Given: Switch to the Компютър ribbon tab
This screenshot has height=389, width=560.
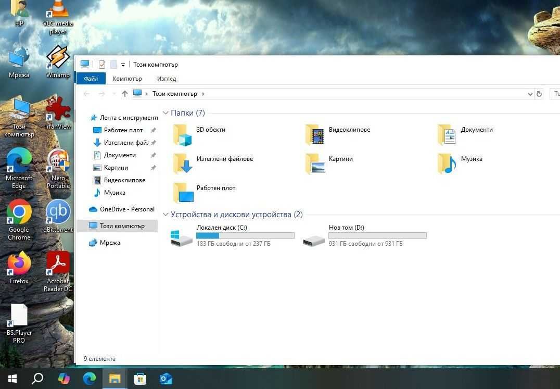Looking at the screenshot, I should coord(127,79).
